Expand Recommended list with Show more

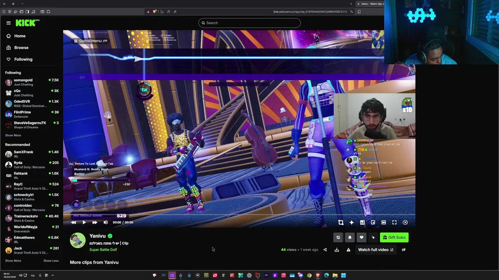[x=13, y=261]
